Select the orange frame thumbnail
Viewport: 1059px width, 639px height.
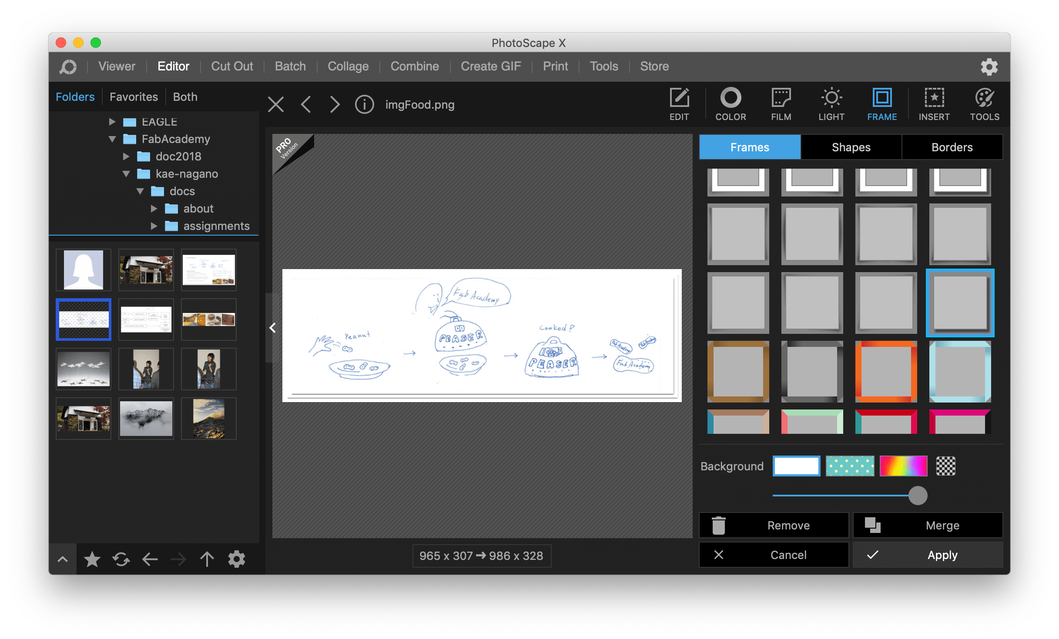point(886,372)
